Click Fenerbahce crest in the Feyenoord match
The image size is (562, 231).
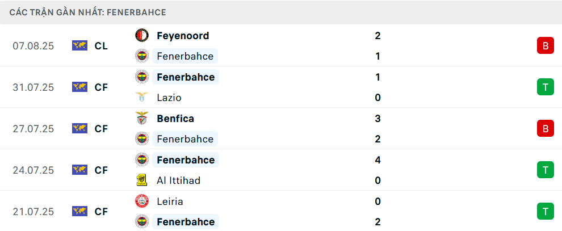click(x=142, y=56)
